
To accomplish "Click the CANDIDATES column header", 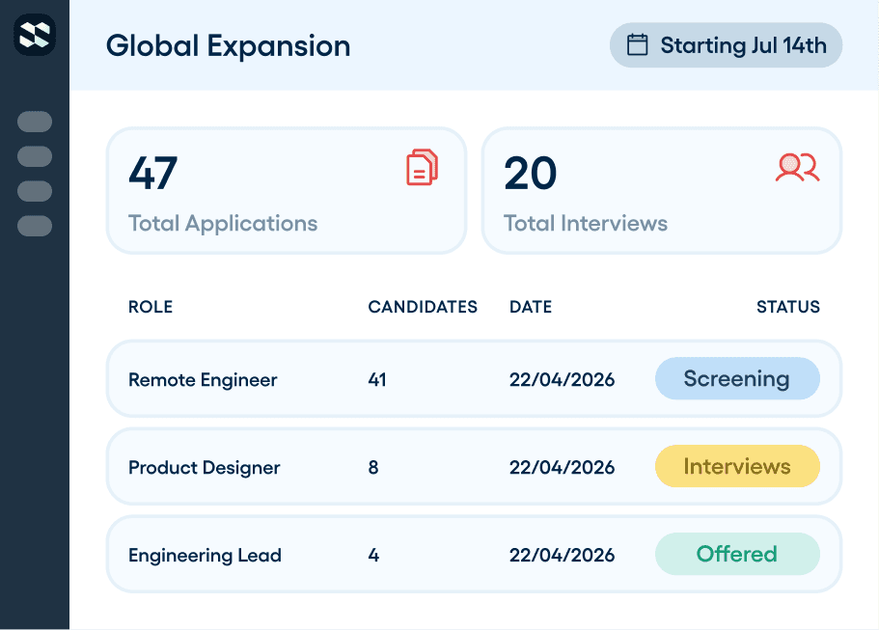I will pos(423,307).
